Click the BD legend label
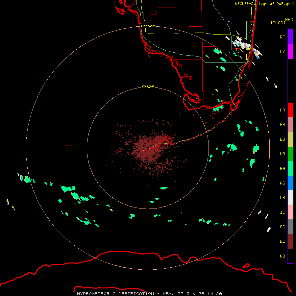 pos(282,139)
